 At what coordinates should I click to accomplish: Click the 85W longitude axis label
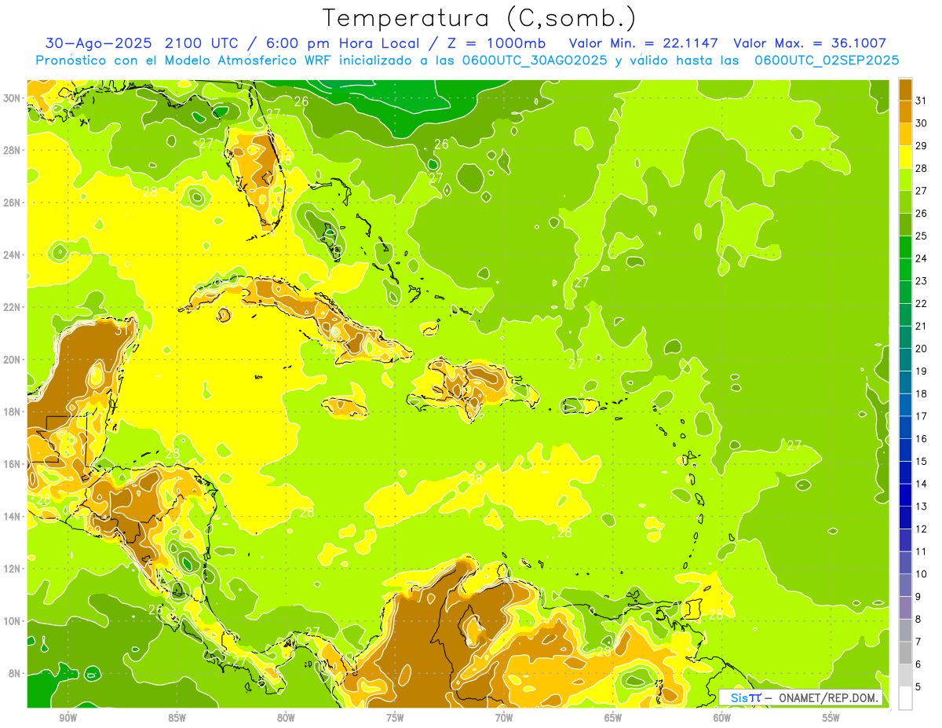(x=177, y=718)
